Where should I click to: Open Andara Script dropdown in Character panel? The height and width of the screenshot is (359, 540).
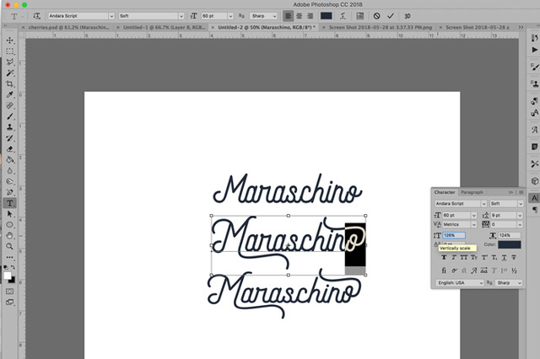[x=483, y=204]
